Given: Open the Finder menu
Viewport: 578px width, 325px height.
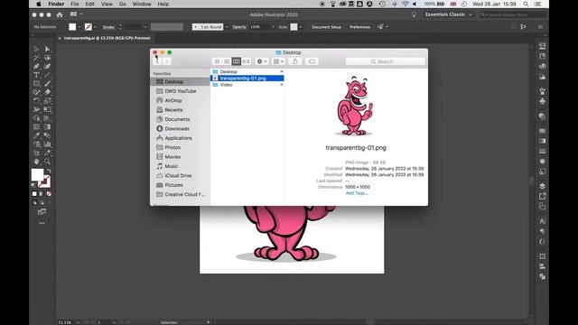Looking at the screenshot, I should click(x=56, y=4).
